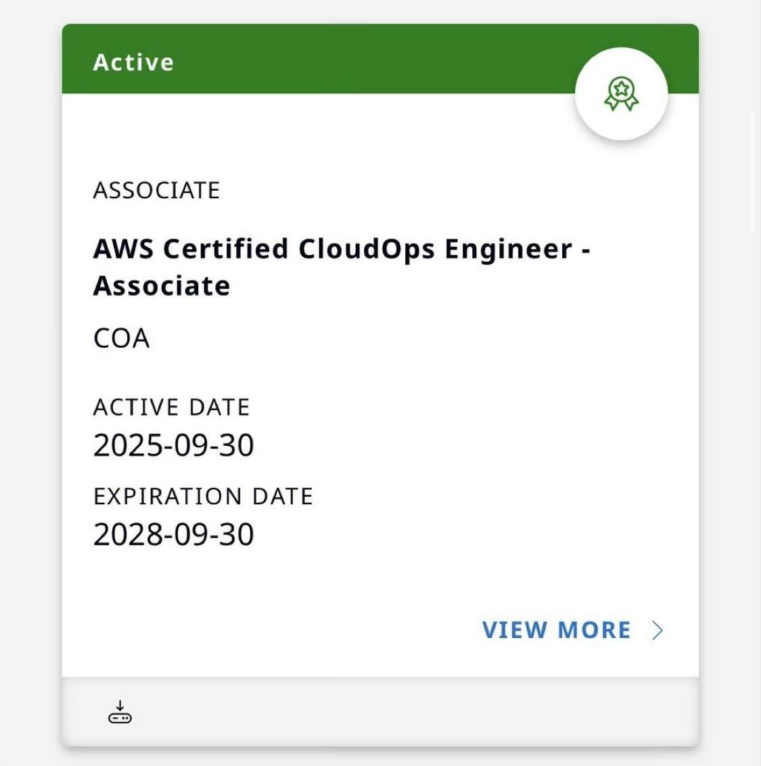The height and width of the screenshot is (766, 761).
Task: Click the download icon in card footer
Action: [120, 713]
